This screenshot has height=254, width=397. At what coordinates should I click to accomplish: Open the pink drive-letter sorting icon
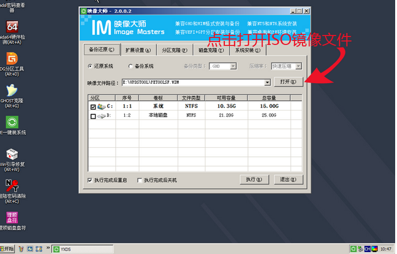coord(12,217)
